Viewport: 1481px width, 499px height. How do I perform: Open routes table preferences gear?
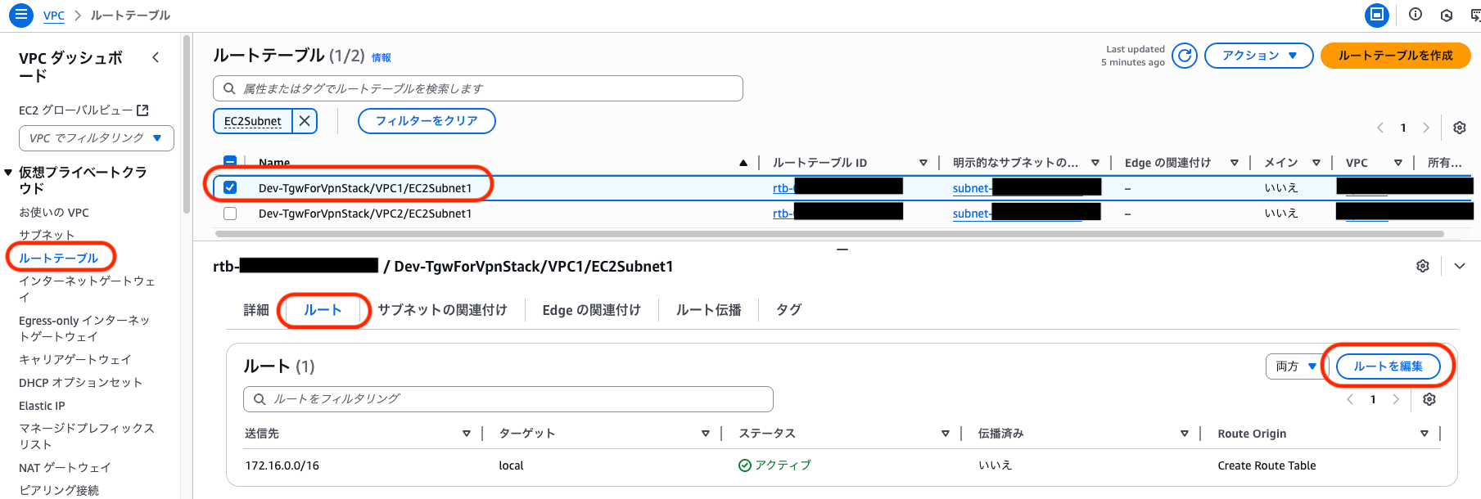[x=1429, y=399]
